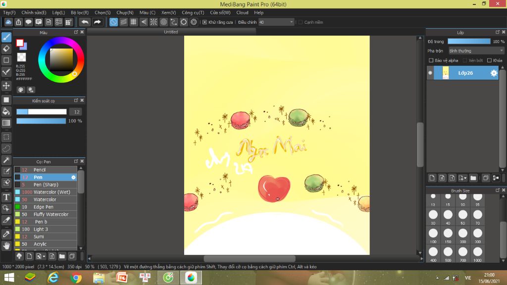Enable the parallel lines snap guide
The width and height of the screenshot is (507, 285).
(x=123, y=22)
